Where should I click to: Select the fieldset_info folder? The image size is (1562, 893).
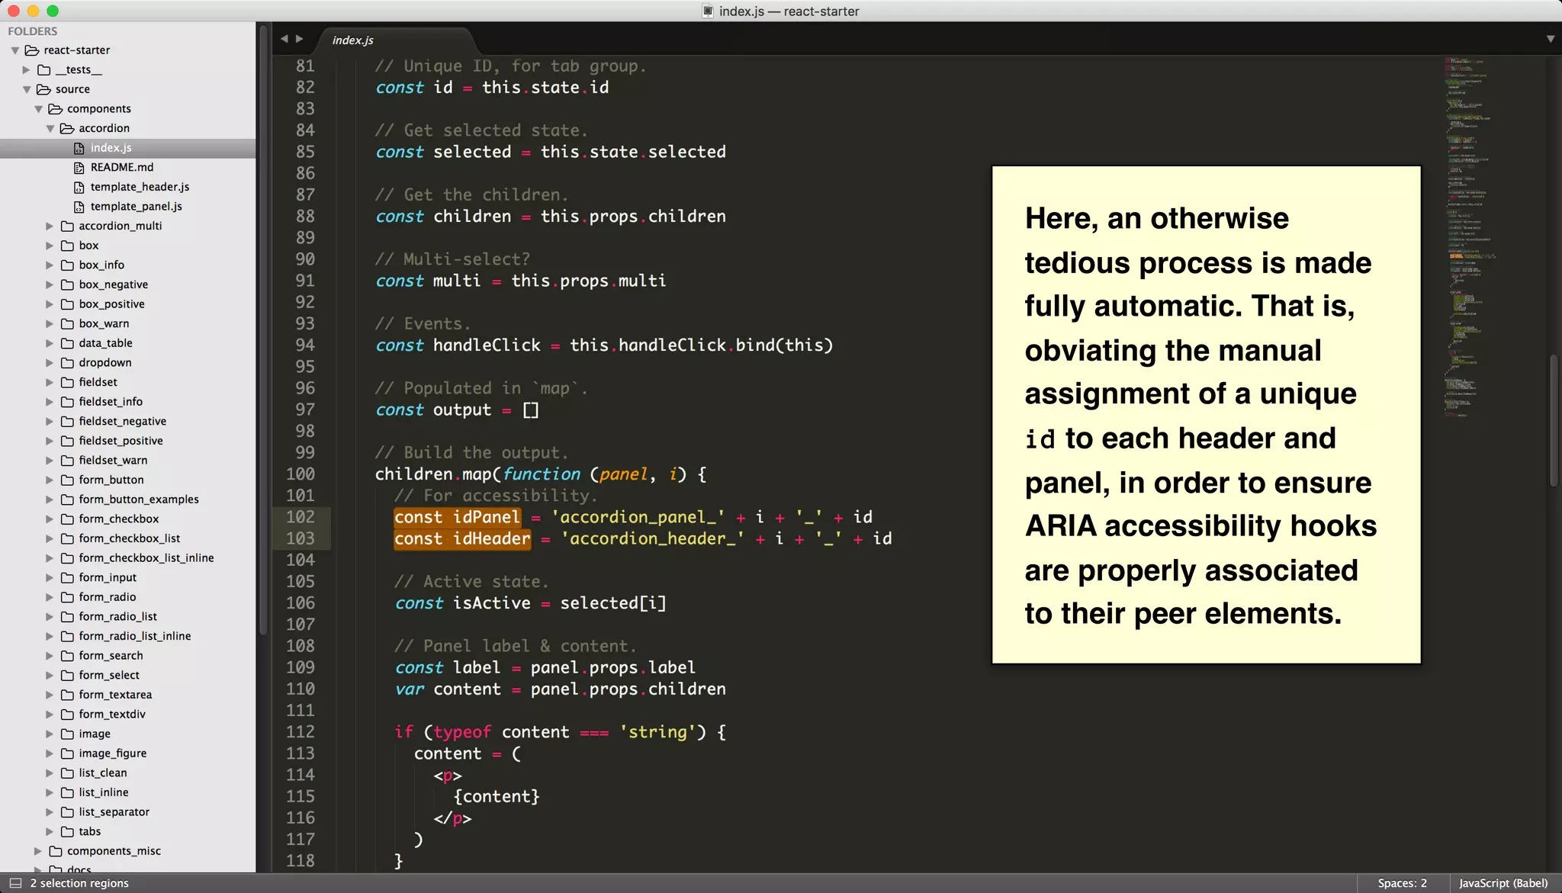[x=111, y=402]
